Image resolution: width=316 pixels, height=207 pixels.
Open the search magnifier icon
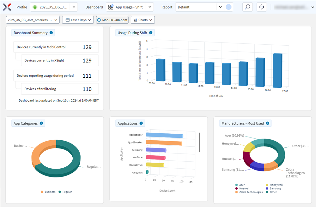coord(247,7)
